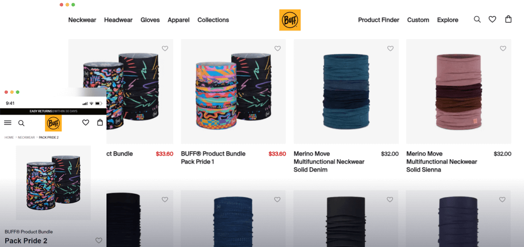Open the mobile view wishlist heart

click(x=86, y=123)
